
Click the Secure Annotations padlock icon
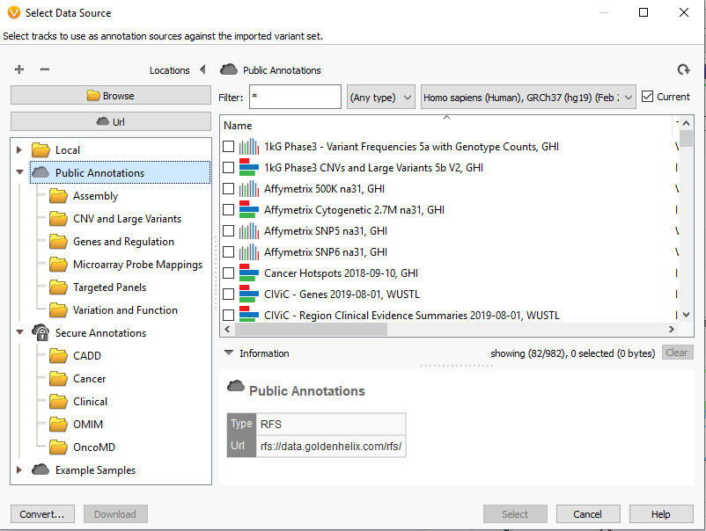coord(40,332)
